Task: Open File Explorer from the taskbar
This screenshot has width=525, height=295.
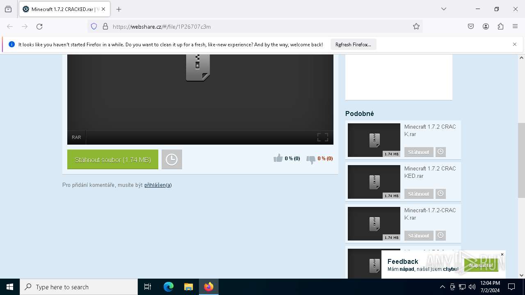Action: tap(188, 287)
